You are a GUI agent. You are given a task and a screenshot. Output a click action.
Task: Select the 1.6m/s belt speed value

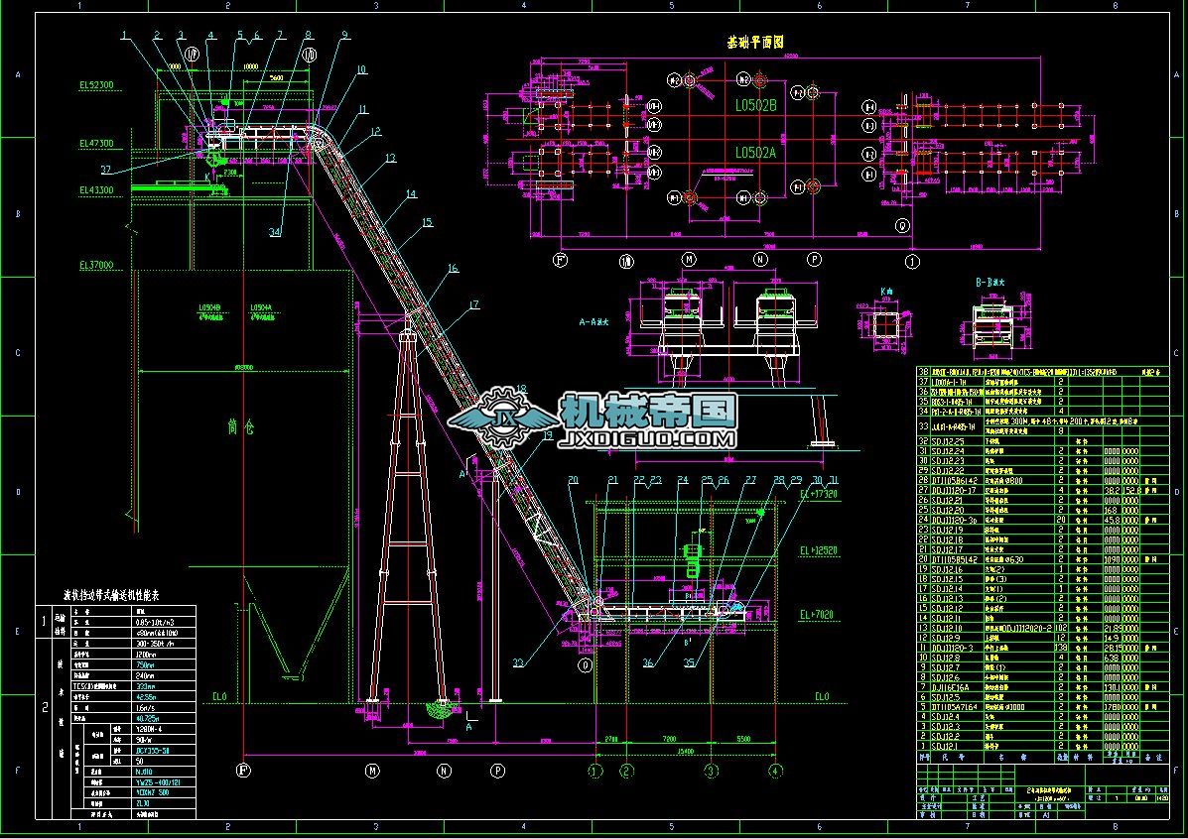click(x=145, y=708)
